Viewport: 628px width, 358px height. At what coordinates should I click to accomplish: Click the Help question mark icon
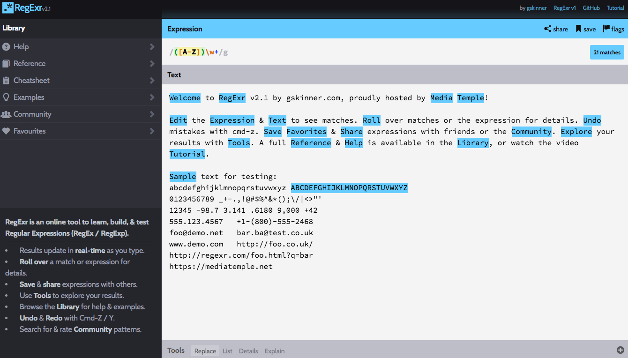point(6,47)
